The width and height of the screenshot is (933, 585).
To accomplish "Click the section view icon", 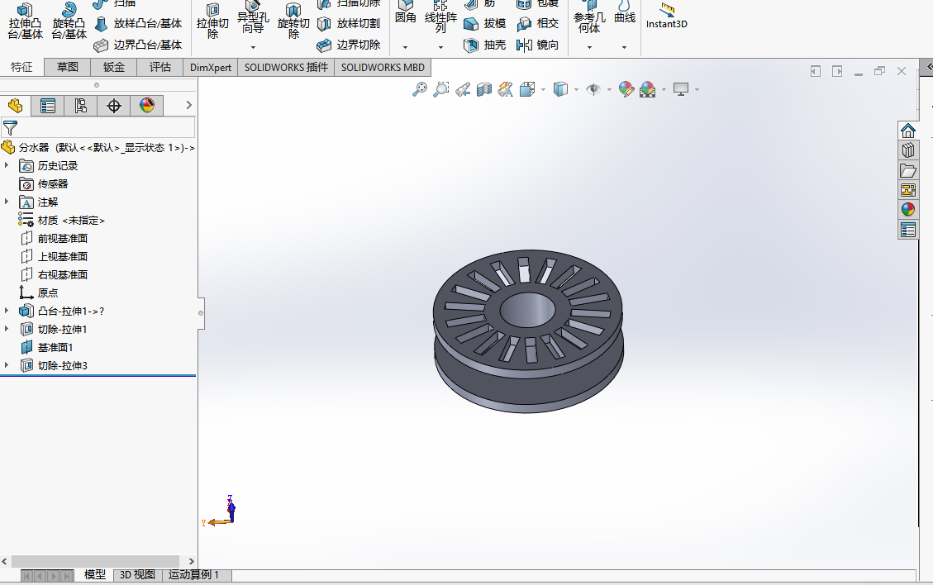I will tap(484, 89).
